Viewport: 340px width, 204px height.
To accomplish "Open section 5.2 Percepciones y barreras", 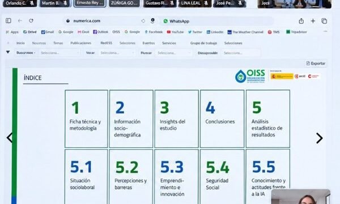I will point(131,176).
